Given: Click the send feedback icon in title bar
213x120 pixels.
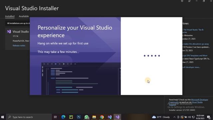Looking at the screenshot, I should 189,1.
